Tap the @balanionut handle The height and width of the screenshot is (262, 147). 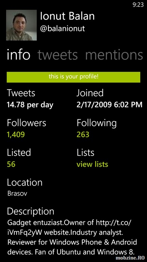click(x=63, y=29)
